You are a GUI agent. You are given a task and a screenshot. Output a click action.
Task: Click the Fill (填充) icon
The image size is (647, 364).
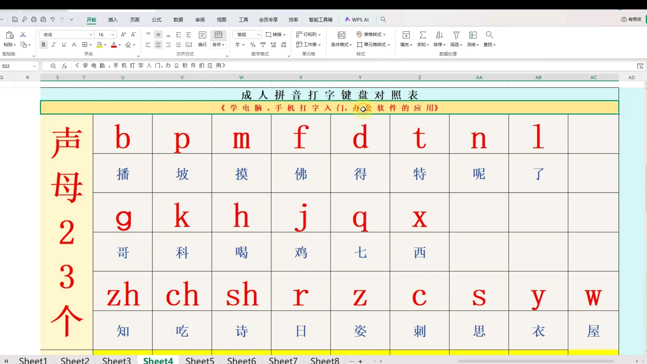(406, 35)
